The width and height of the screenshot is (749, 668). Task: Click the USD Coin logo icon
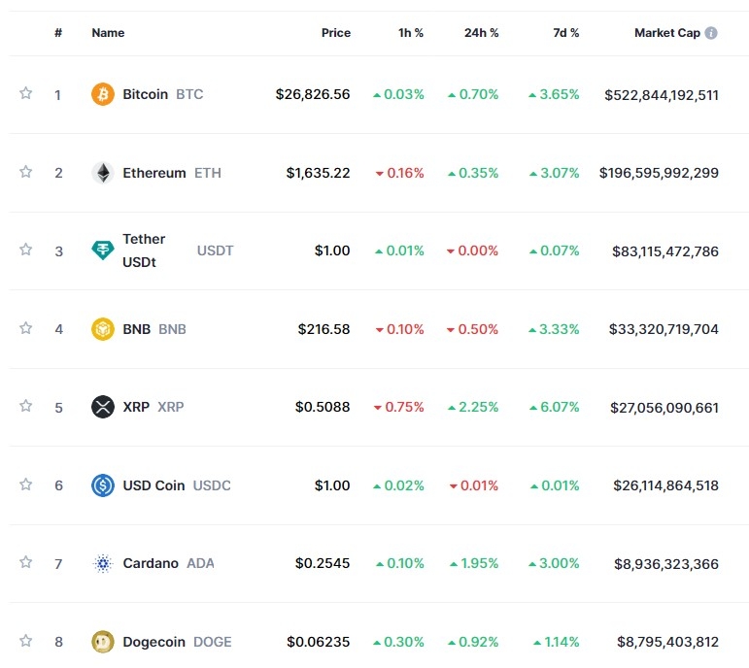[103, 485]
